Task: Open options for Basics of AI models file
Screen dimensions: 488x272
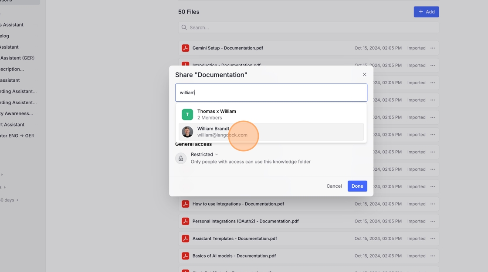Action: [433, 256]
